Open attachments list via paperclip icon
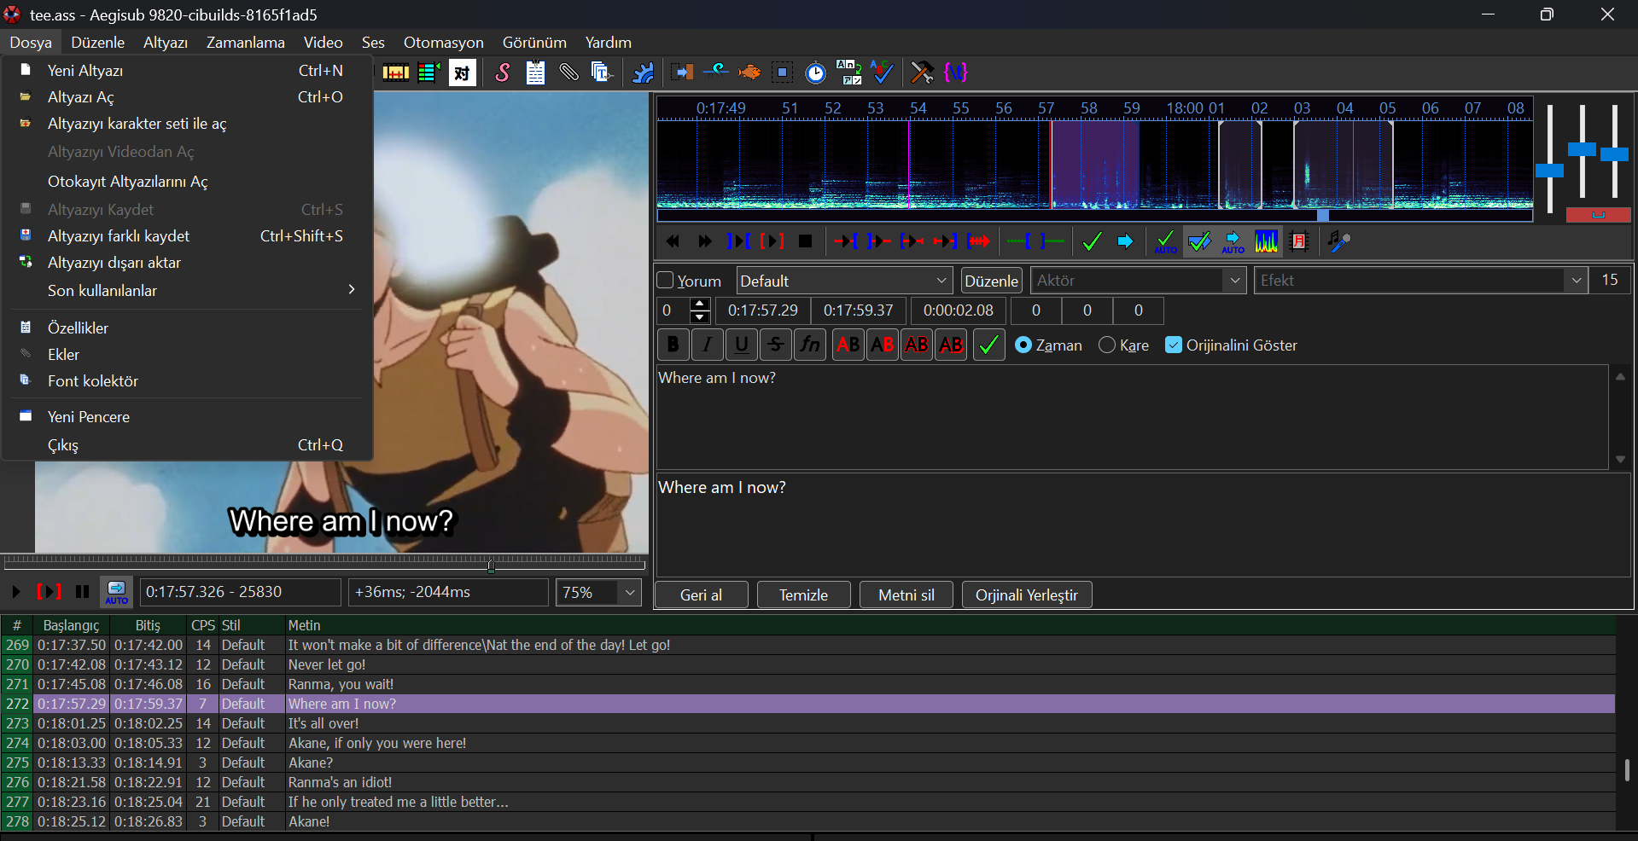 (568, 72)
